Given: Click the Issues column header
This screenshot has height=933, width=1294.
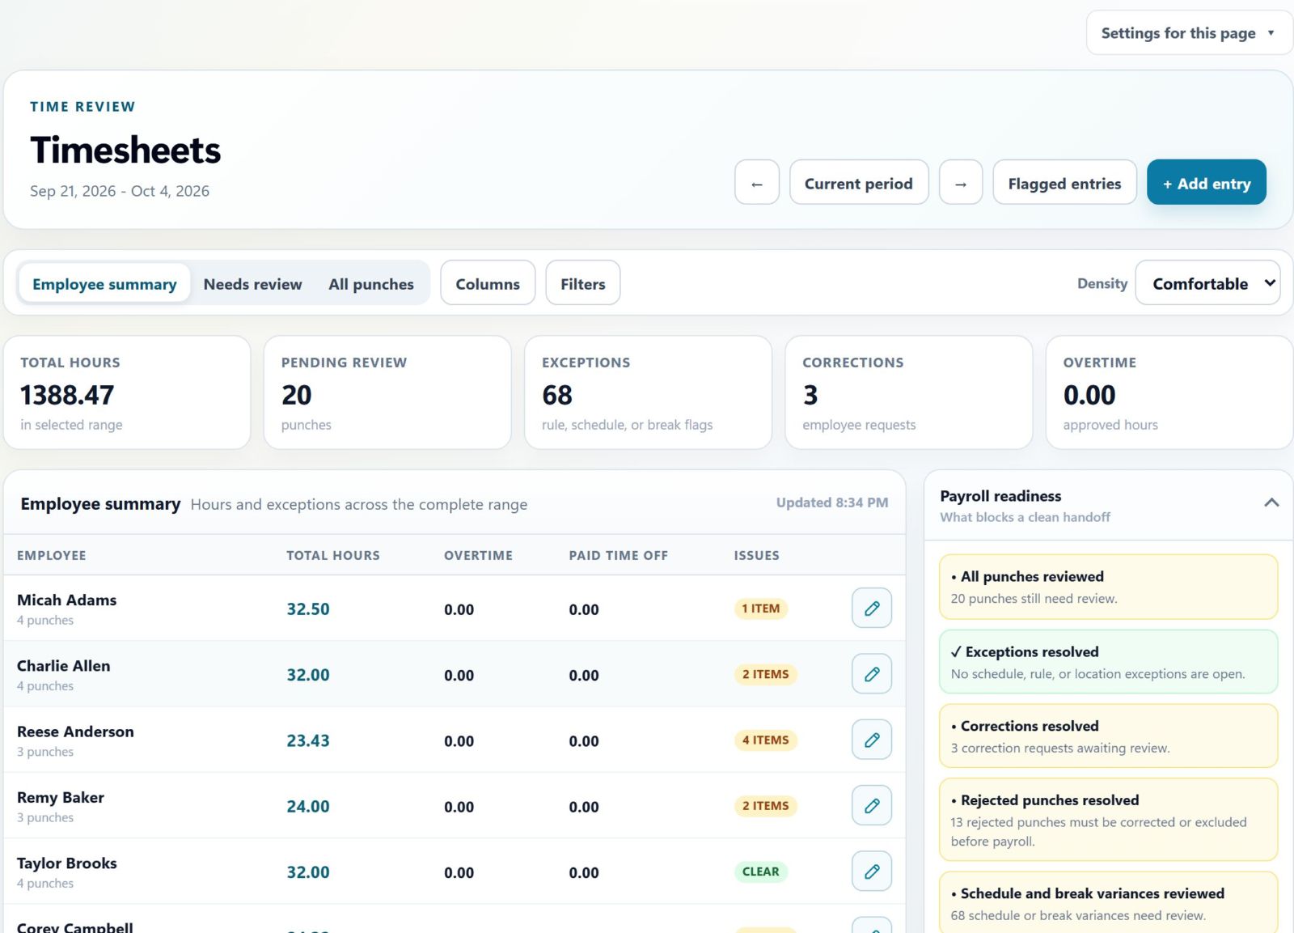Looking at the screenshot, I should coord(757,555).
